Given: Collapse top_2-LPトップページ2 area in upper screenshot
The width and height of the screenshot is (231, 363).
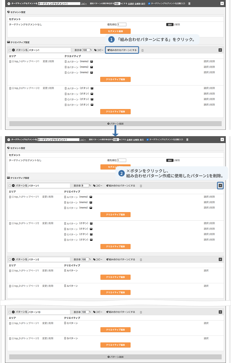Looking at the screenshot, I should tap(13, 88).
